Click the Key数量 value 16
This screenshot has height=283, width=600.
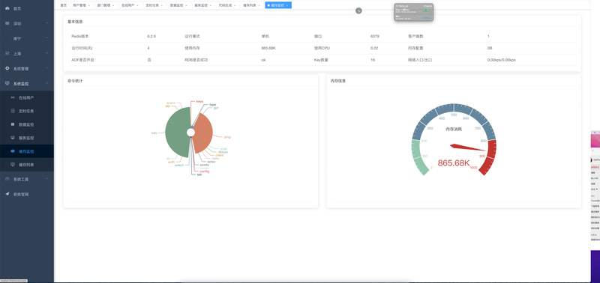(373, 60)
